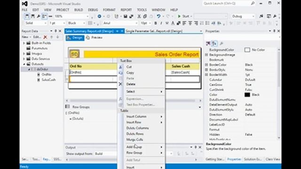Image resolution: width=301 pixels, height=169 pixels.
Task: Click the bulleted list toolbar icon
Action: point(207,23)
